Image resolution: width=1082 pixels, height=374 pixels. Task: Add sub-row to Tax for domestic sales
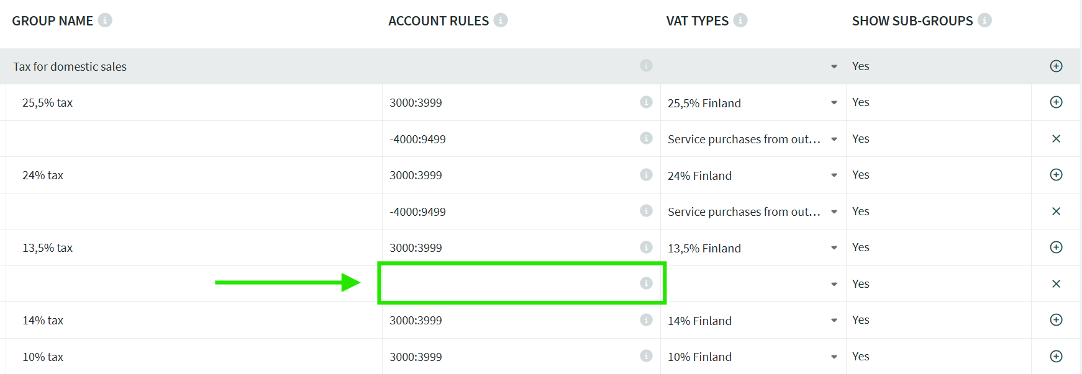tap(1056, 66)
